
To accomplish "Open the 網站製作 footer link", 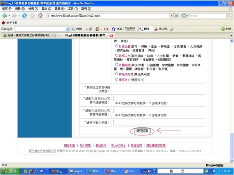I will pyautogui.click(x=101, y=146).
